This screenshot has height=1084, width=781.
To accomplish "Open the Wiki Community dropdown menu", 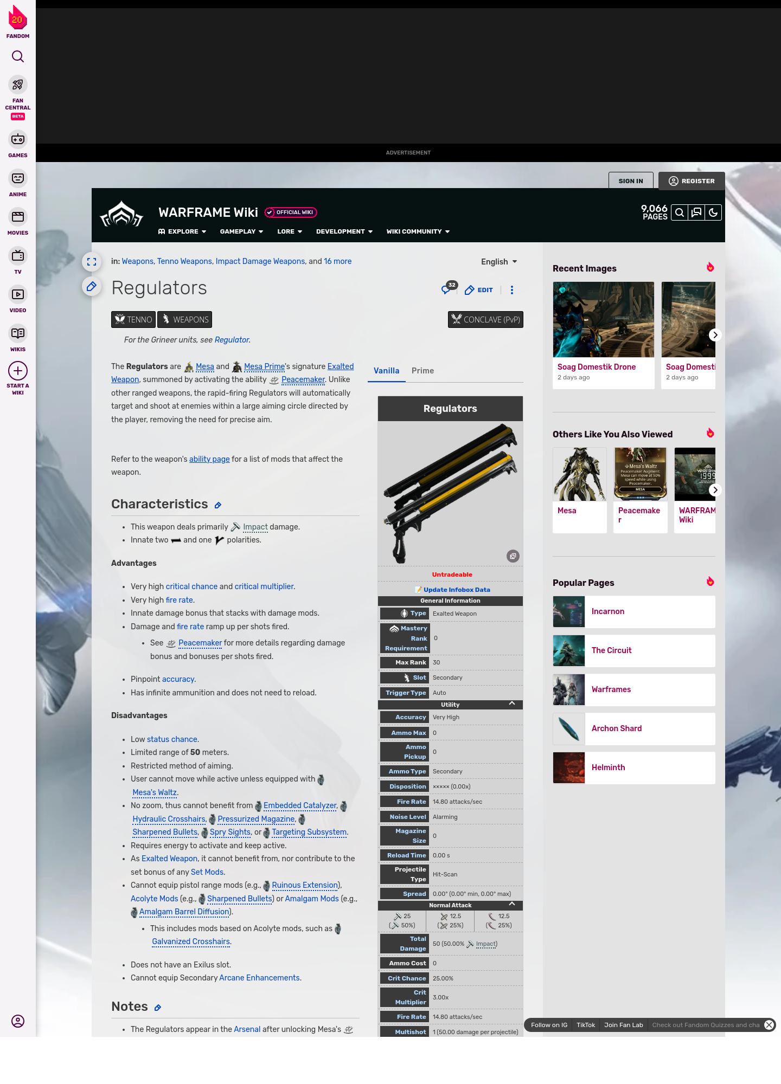I will tap(418, 231).
